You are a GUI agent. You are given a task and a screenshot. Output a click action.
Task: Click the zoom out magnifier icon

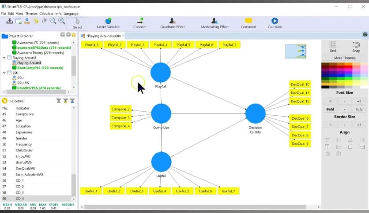click(x=53, y=21)
